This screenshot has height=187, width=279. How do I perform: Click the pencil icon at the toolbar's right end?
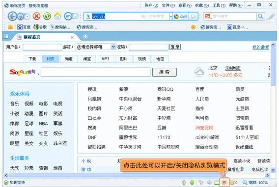coord(271,17)
